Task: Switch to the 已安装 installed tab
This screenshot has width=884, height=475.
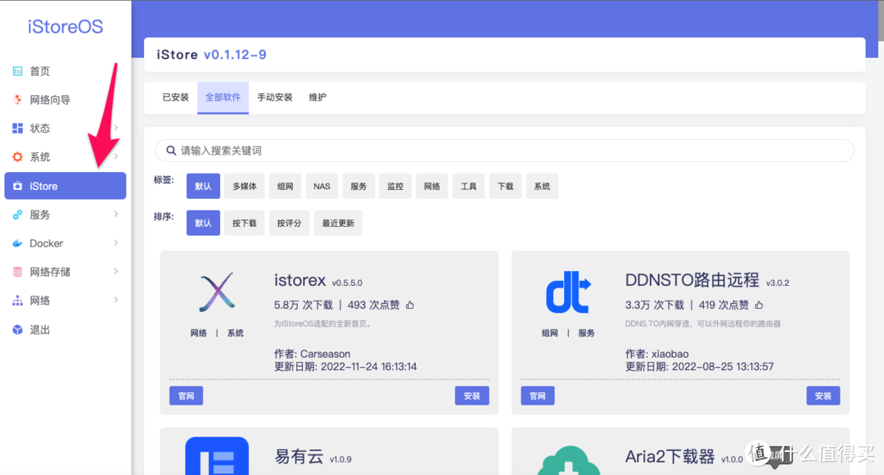Action: tap(174, 97)
